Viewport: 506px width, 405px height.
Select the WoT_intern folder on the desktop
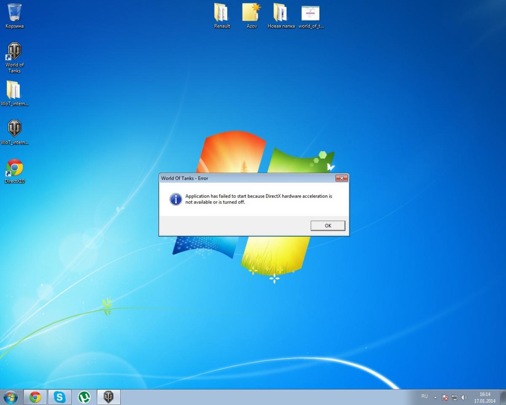[x=14, y=90]
